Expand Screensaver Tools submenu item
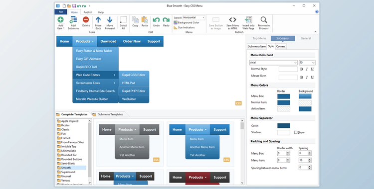The height and width of the screenshot is (189, 374). [x=95, y=83]
